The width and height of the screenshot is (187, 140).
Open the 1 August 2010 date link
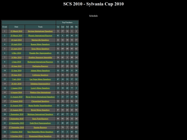16,88
